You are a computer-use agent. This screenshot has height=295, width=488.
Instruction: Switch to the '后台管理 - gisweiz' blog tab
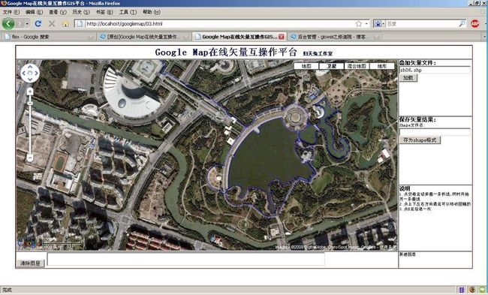[334, 37]
